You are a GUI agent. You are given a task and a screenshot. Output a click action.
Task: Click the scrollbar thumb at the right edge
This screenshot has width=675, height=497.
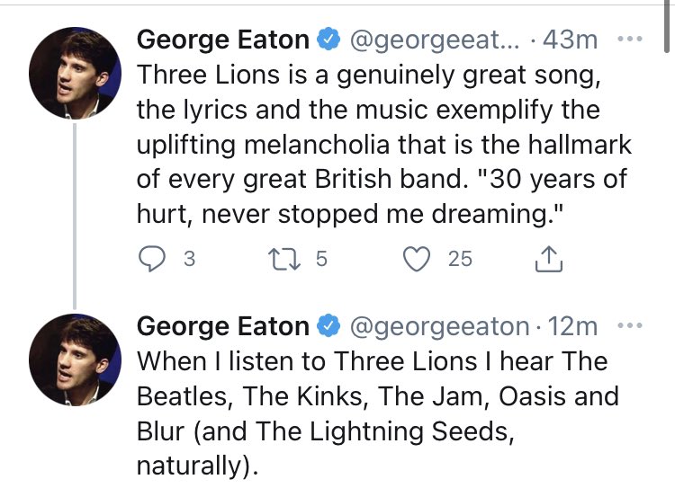pos(667,26)
